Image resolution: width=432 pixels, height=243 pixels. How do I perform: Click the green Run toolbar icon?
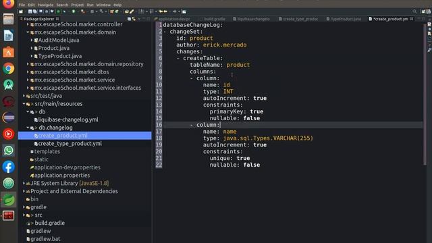(x=74, y=11)
